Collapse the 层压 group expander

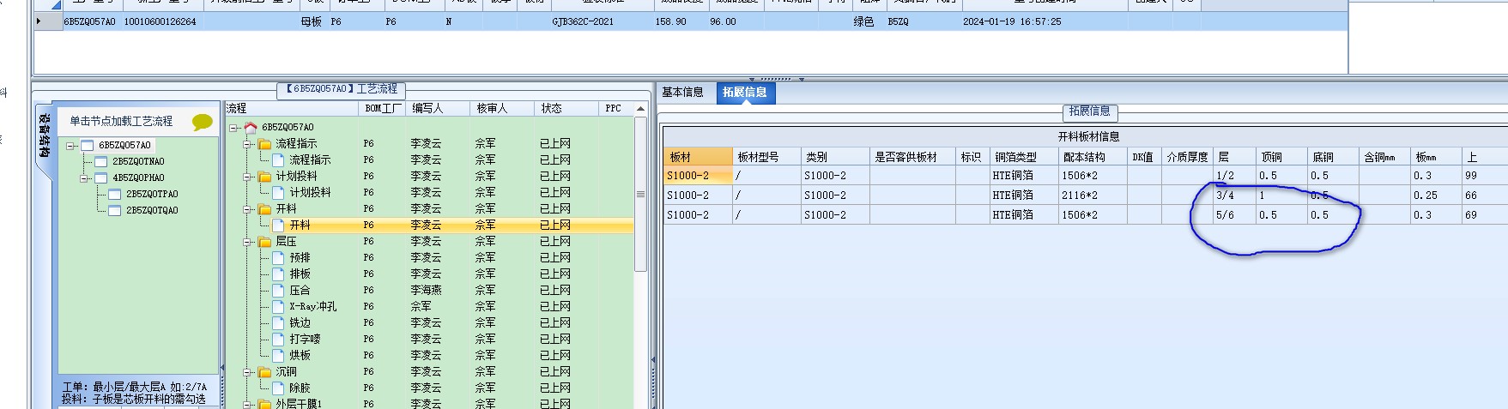248,242
